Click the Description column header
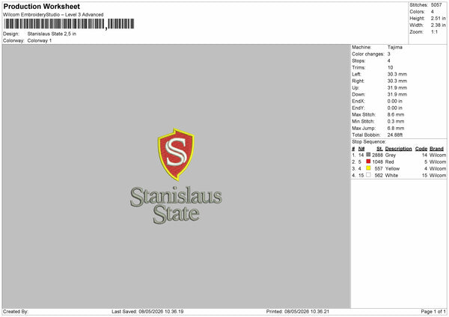 [x=398, y=149]
